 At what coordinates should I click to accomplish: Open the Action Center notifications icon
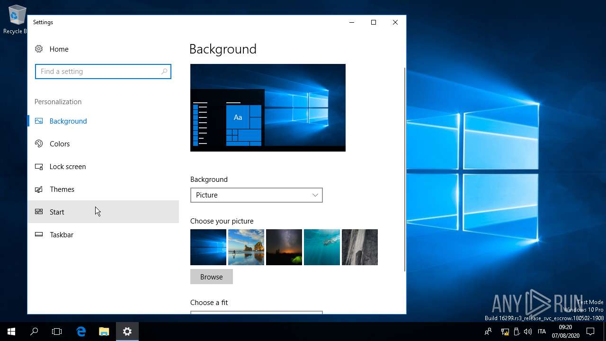pos(590,332)
